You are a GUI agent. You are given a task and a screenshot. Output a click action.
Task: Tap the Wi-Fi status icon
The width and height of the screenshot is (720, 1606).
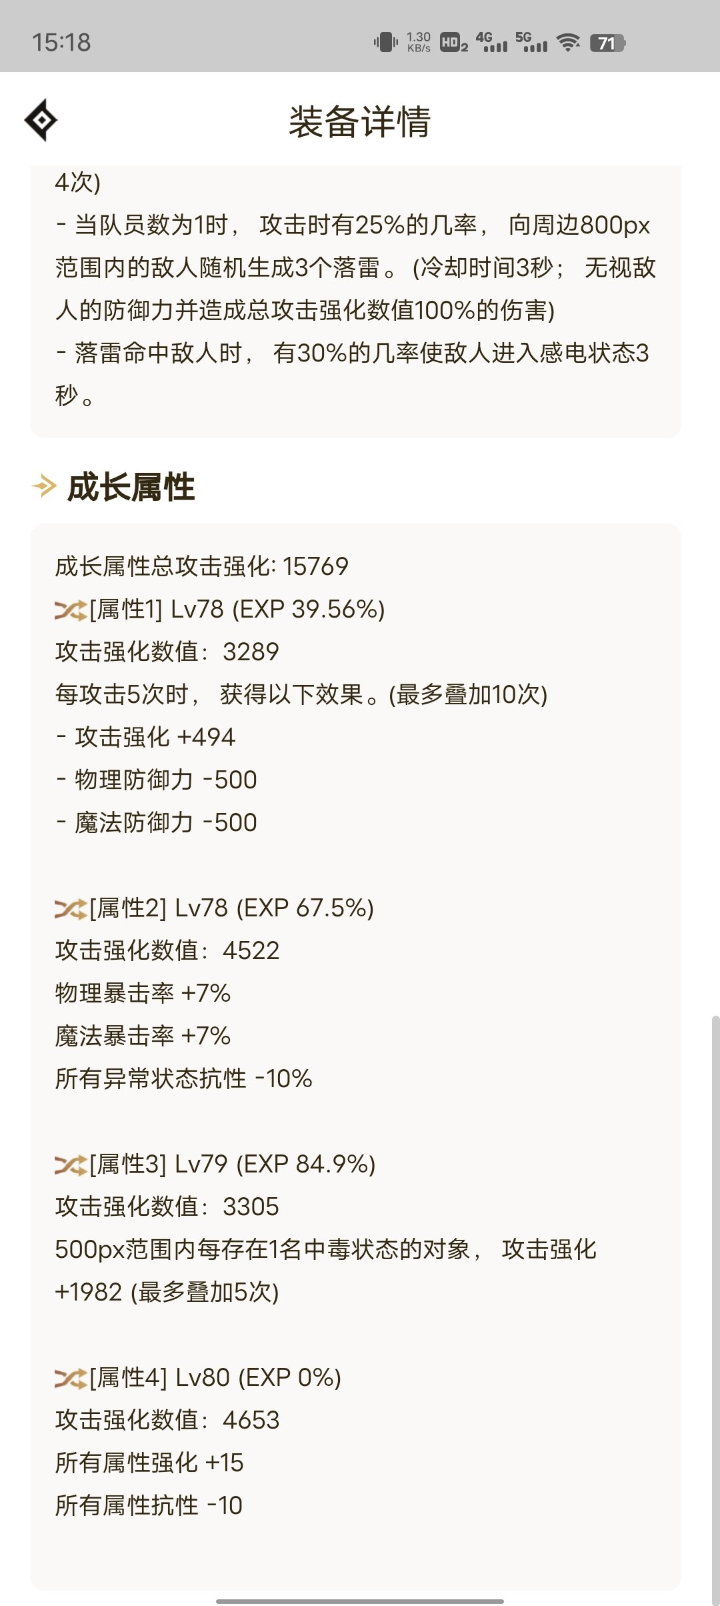(568, 43)
